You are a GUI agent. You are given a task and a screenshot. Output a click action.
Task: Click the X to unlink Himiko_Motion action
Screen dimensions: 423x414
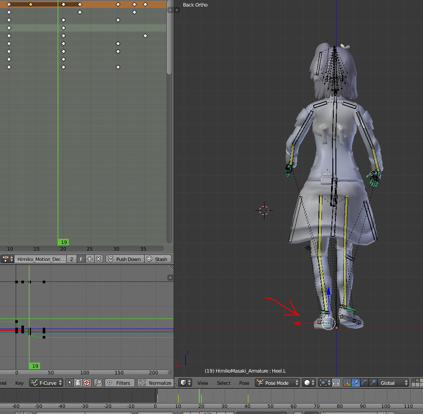click(x=98, y=258)
